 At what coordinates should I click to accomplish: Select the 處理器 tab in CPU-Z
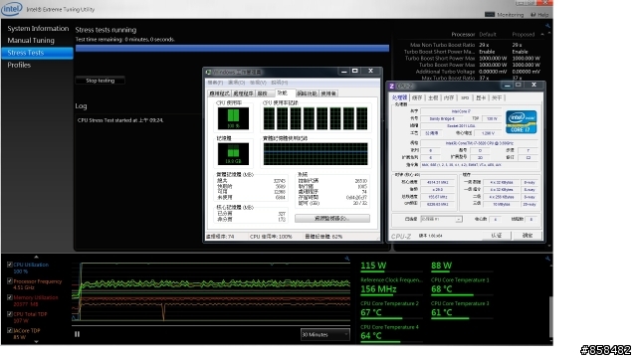(399, 97)
